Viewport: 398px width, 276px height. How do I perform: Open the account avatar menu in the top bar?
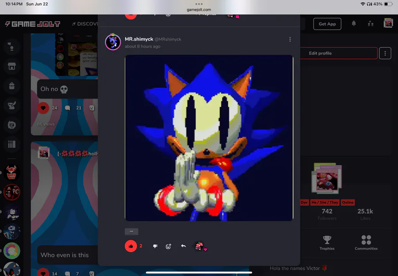(x=388, y=23)
